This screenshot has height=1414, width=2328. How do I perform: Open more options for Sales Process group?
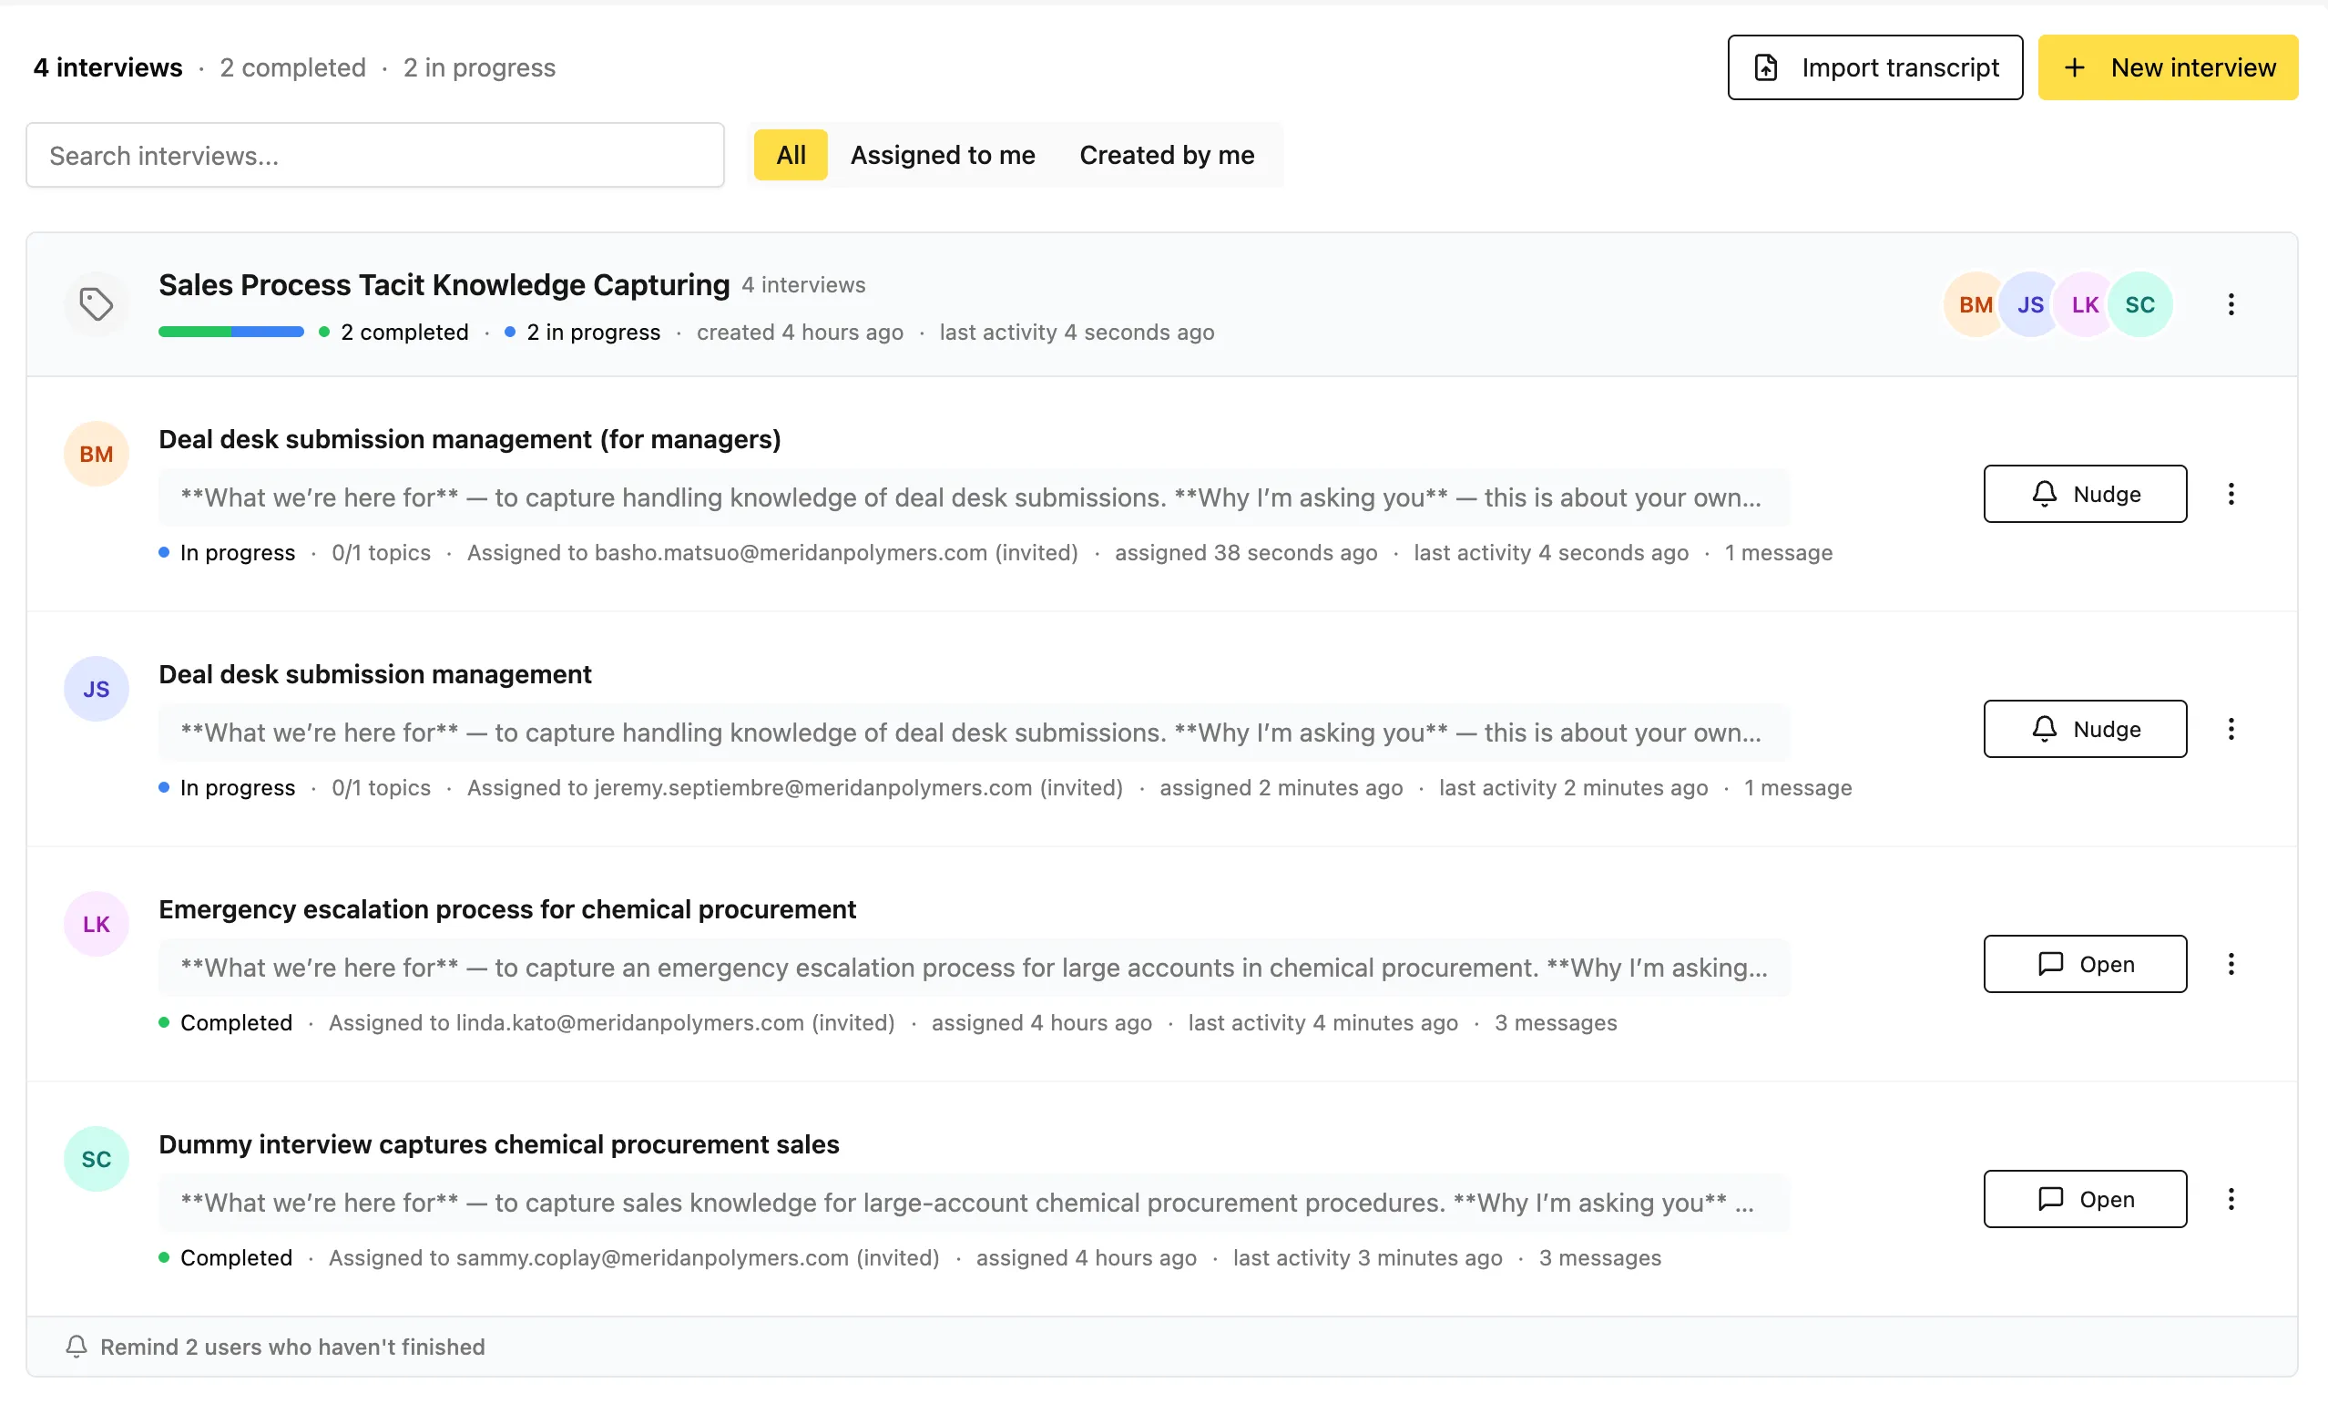[x=2231, y=304]
